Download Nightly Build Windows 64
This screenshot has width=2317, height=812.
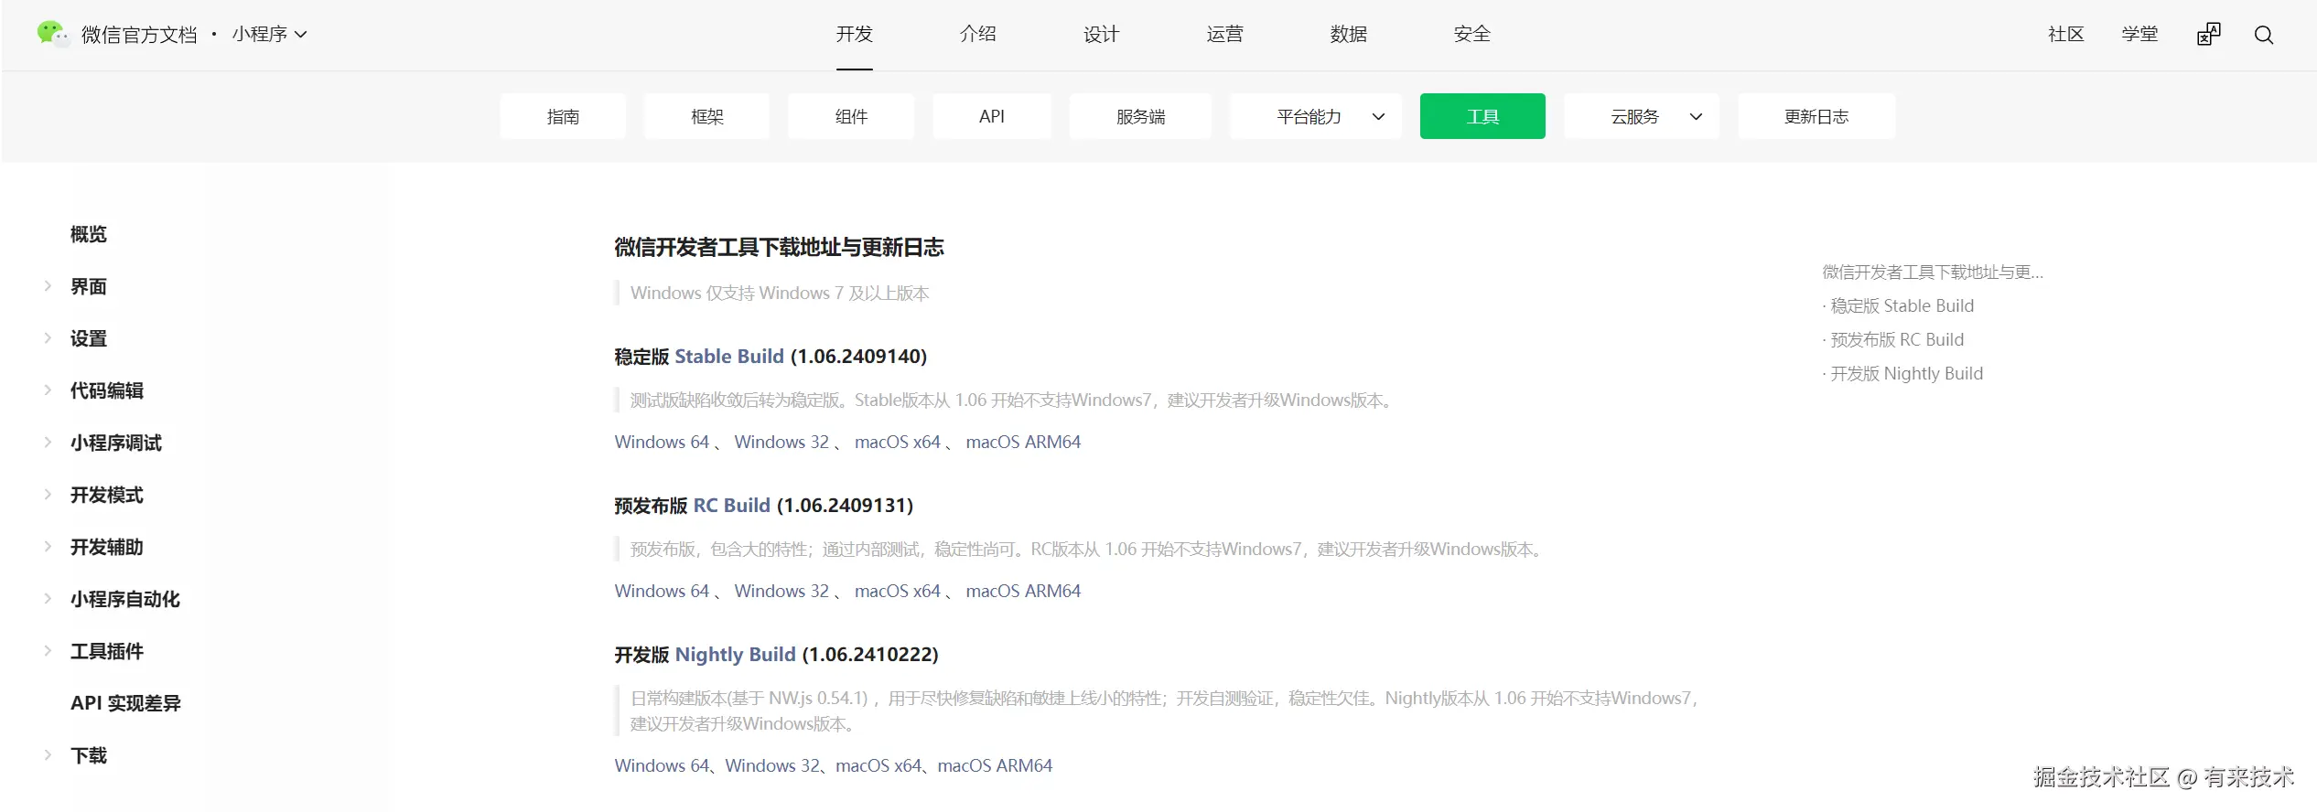662,765
